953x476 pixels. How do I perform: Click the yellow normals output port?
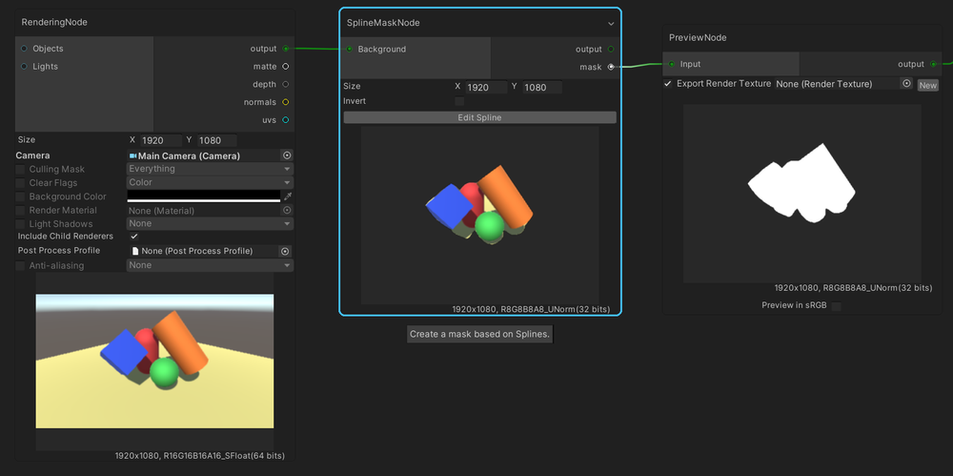pyautogui.click(x=285, y=102)
